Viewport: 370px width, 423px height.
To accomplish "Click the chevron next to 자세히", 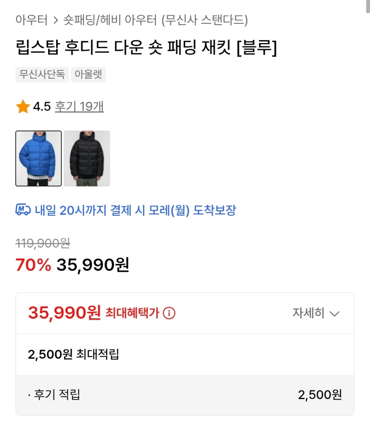I will [x=334, y=313].
